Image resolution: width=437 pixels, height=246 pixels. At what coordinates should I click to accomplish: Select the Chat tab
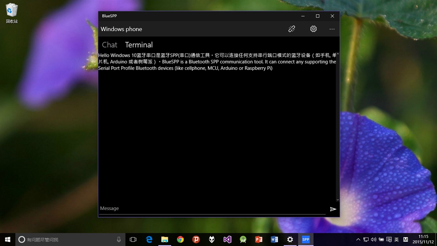click(x=109, y=44)
